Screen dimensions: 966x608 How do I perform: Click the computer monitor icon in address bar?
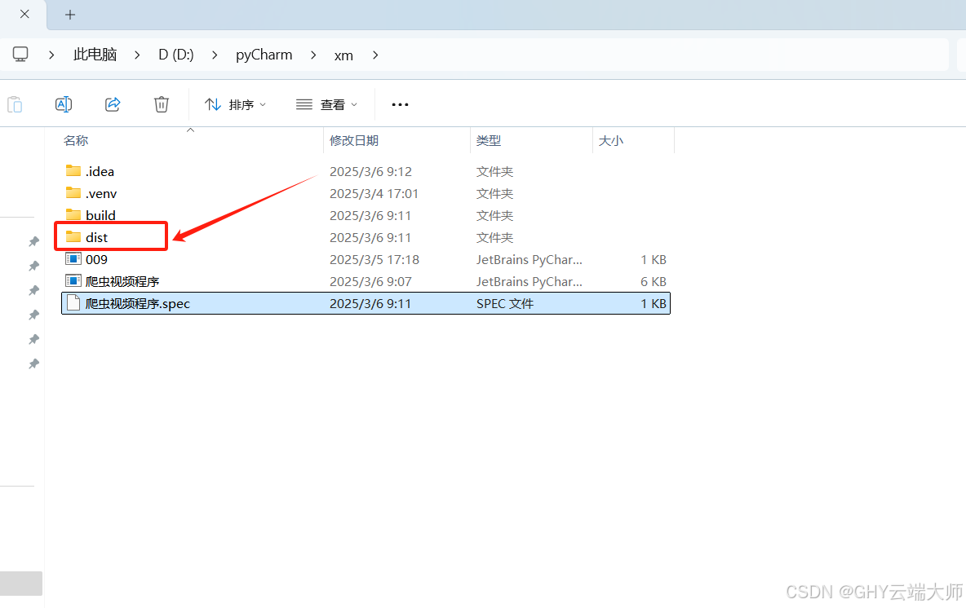(20, 55)
